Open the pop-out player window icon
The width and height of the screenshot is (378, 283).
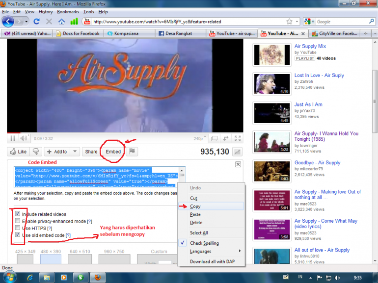tap(214, 138)
